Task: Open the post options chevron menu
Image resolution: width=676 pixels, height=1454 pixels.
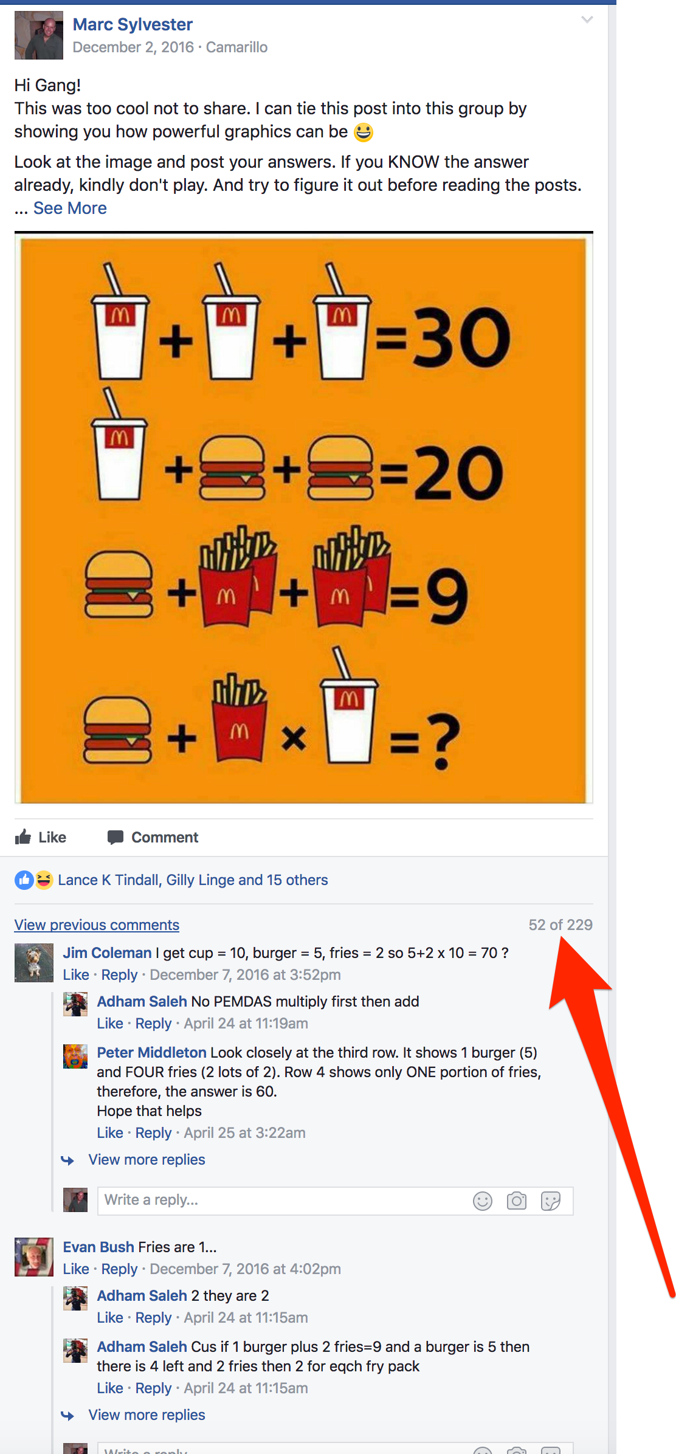Action: 587,20
